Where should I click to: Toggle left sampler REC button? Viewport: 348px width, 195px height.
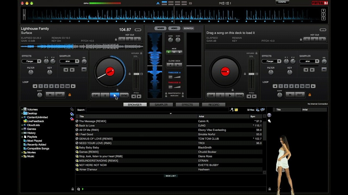84,70
